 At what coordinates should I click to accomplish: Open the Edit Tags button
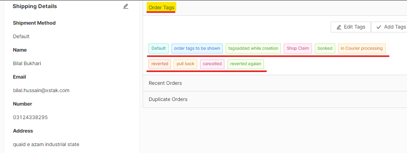point(351,27)
